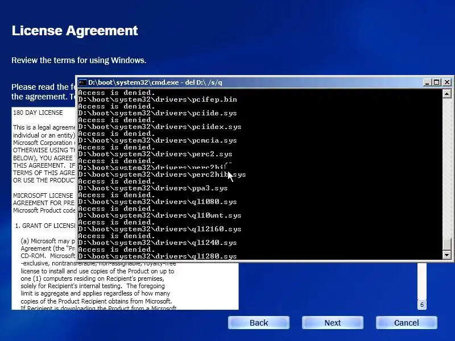The width and height of the screenshot is (455, 341).
Task: Click the 'License Agreement' page heading
Action: [x=75, y=31]
